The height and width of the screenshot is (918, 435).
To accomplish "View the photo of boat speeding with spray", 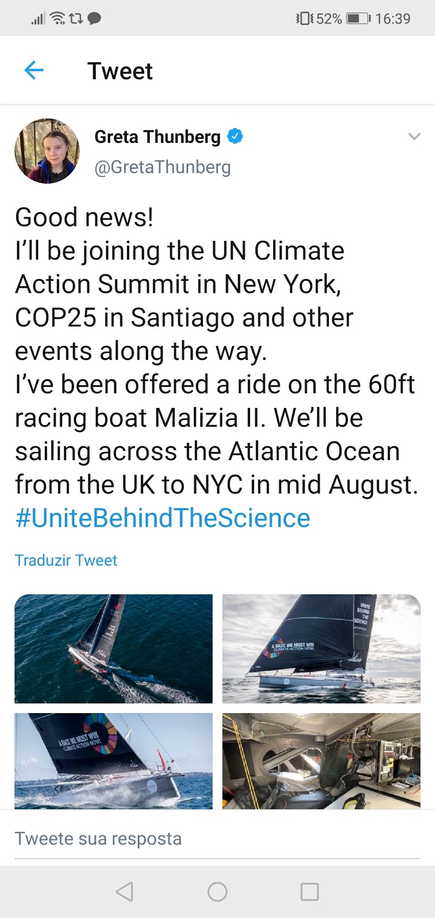I will [x=114, y=761].
